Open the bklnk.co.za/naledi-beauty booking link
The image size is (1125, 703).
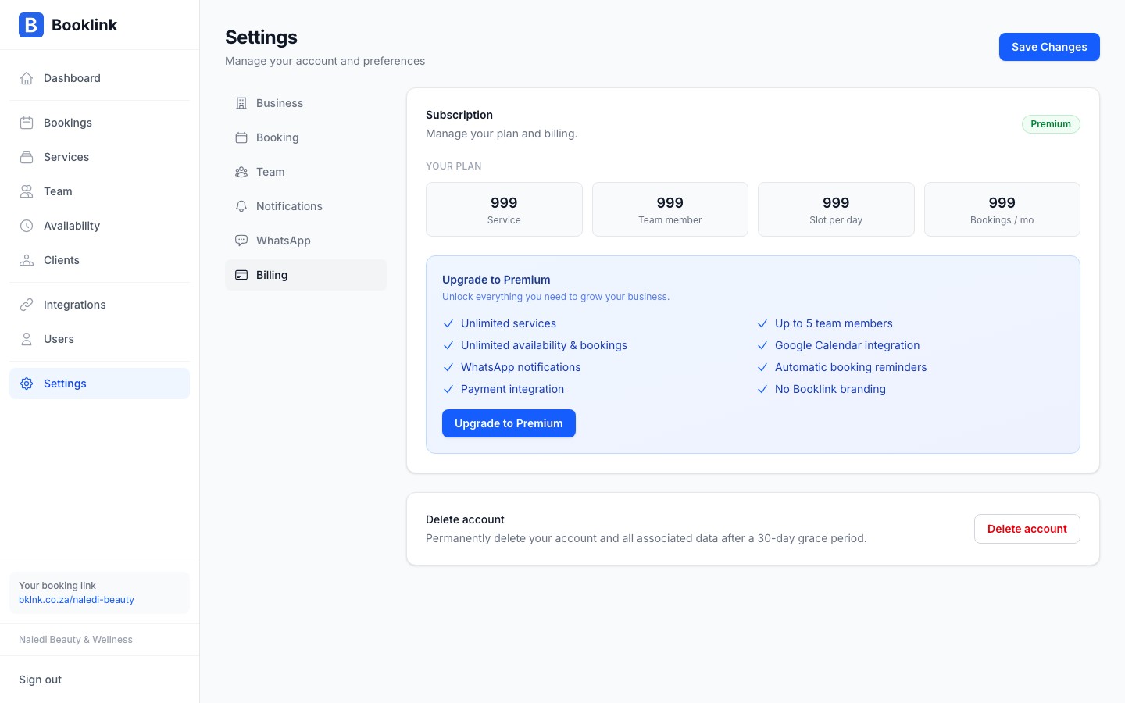[x=76, y=600]
